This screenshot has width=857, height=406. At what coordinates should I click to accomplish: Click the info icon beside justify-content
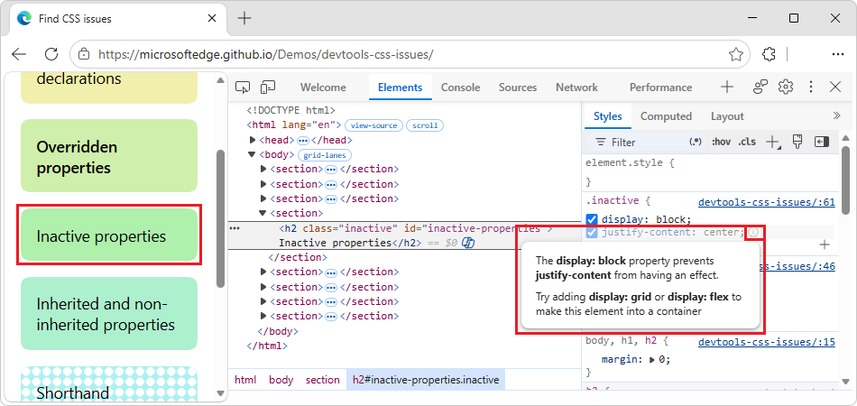(753, 233)
